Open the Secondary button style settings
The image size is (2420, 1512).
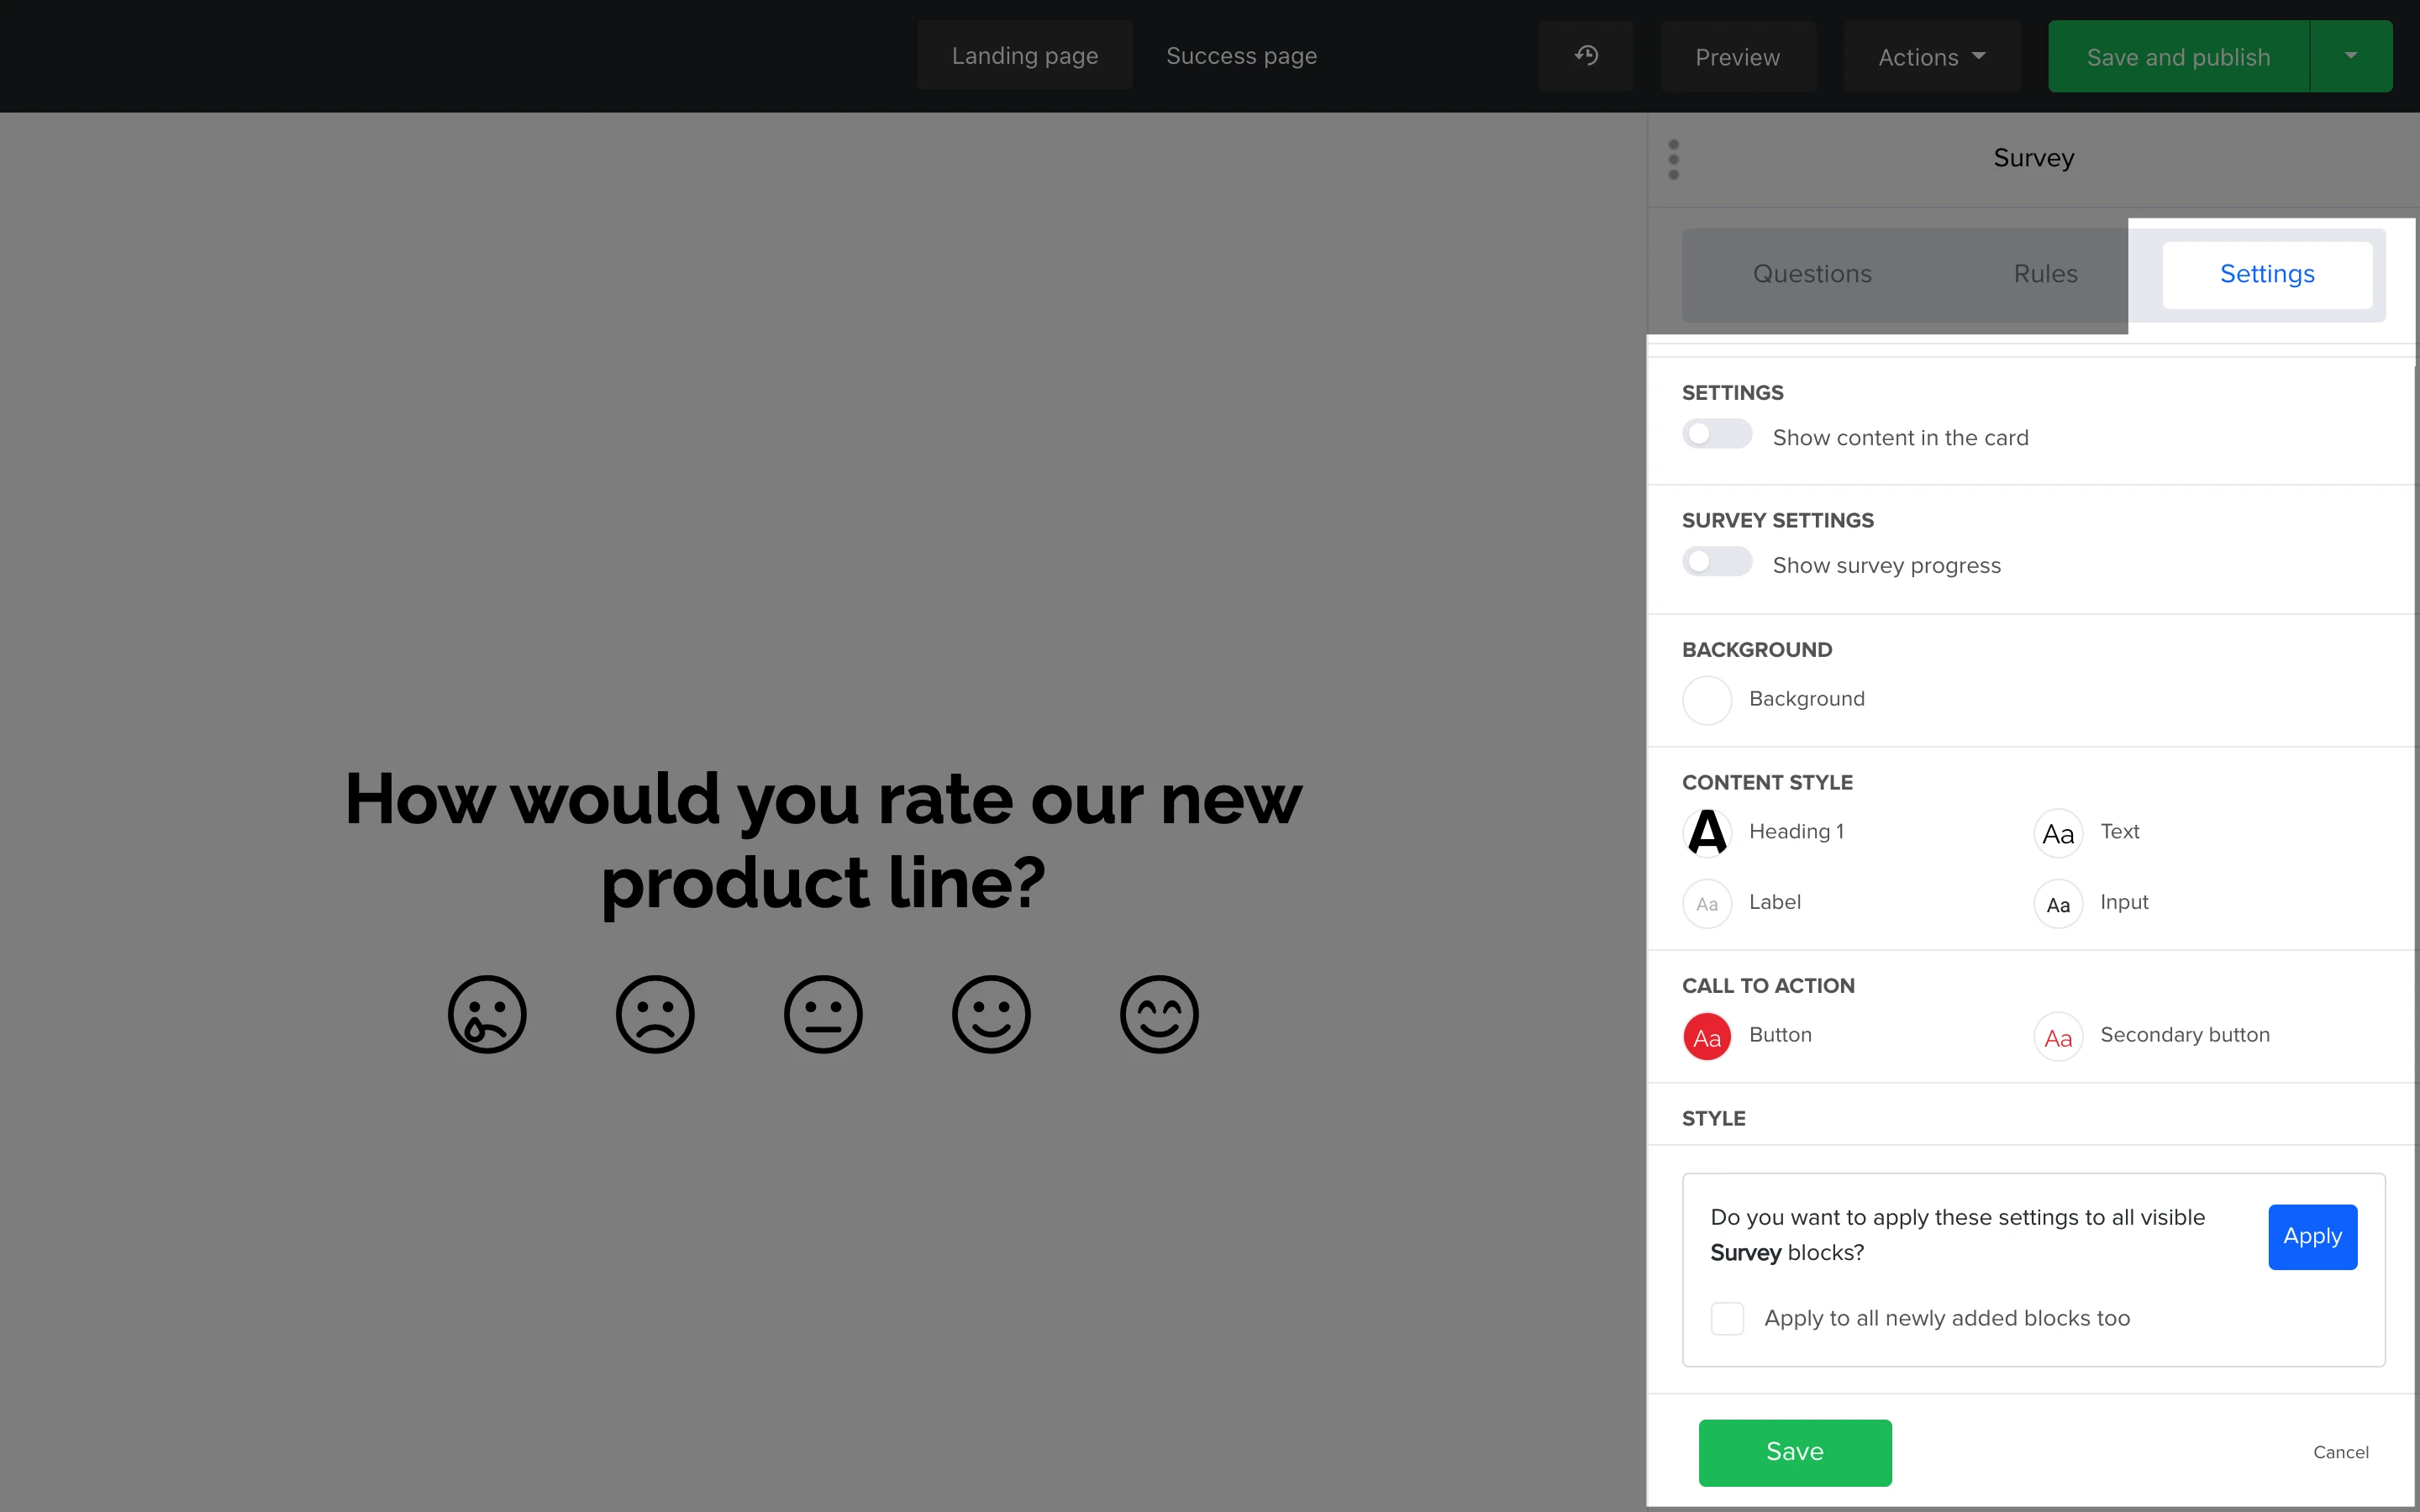(2058, 1037)
